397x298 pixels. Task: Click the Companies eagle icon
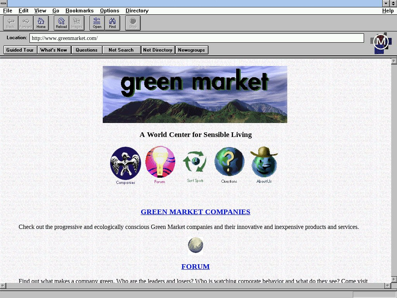[x=125, y=163]
